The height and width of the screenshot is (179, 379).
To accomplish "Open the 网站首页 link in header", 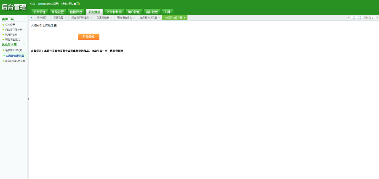I will [x=74, y=4].
